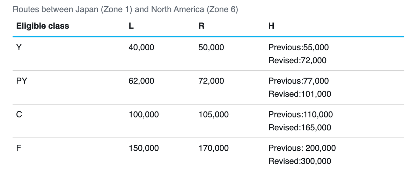Click the Revised:165,000 text
Viewport: 419px width, 173px height.
pyautogui.click(x=300, y=128)
